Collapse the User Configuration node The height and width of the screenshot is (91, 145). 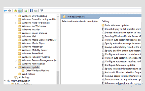pyautogui.click(x=5, y=81)
